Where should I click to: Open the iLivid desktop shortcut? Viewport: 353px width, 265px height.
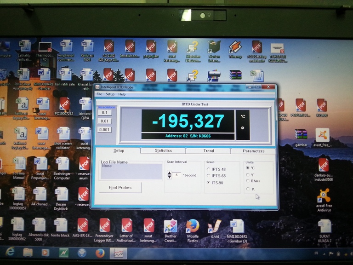214,226
